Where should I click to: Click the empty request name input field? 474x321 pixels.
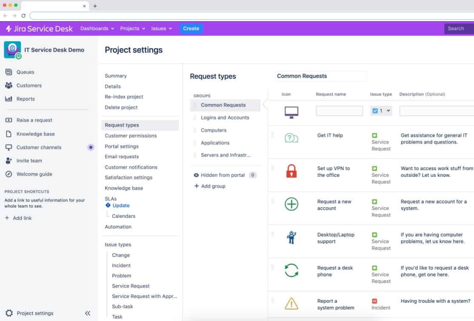coord(339,110)
